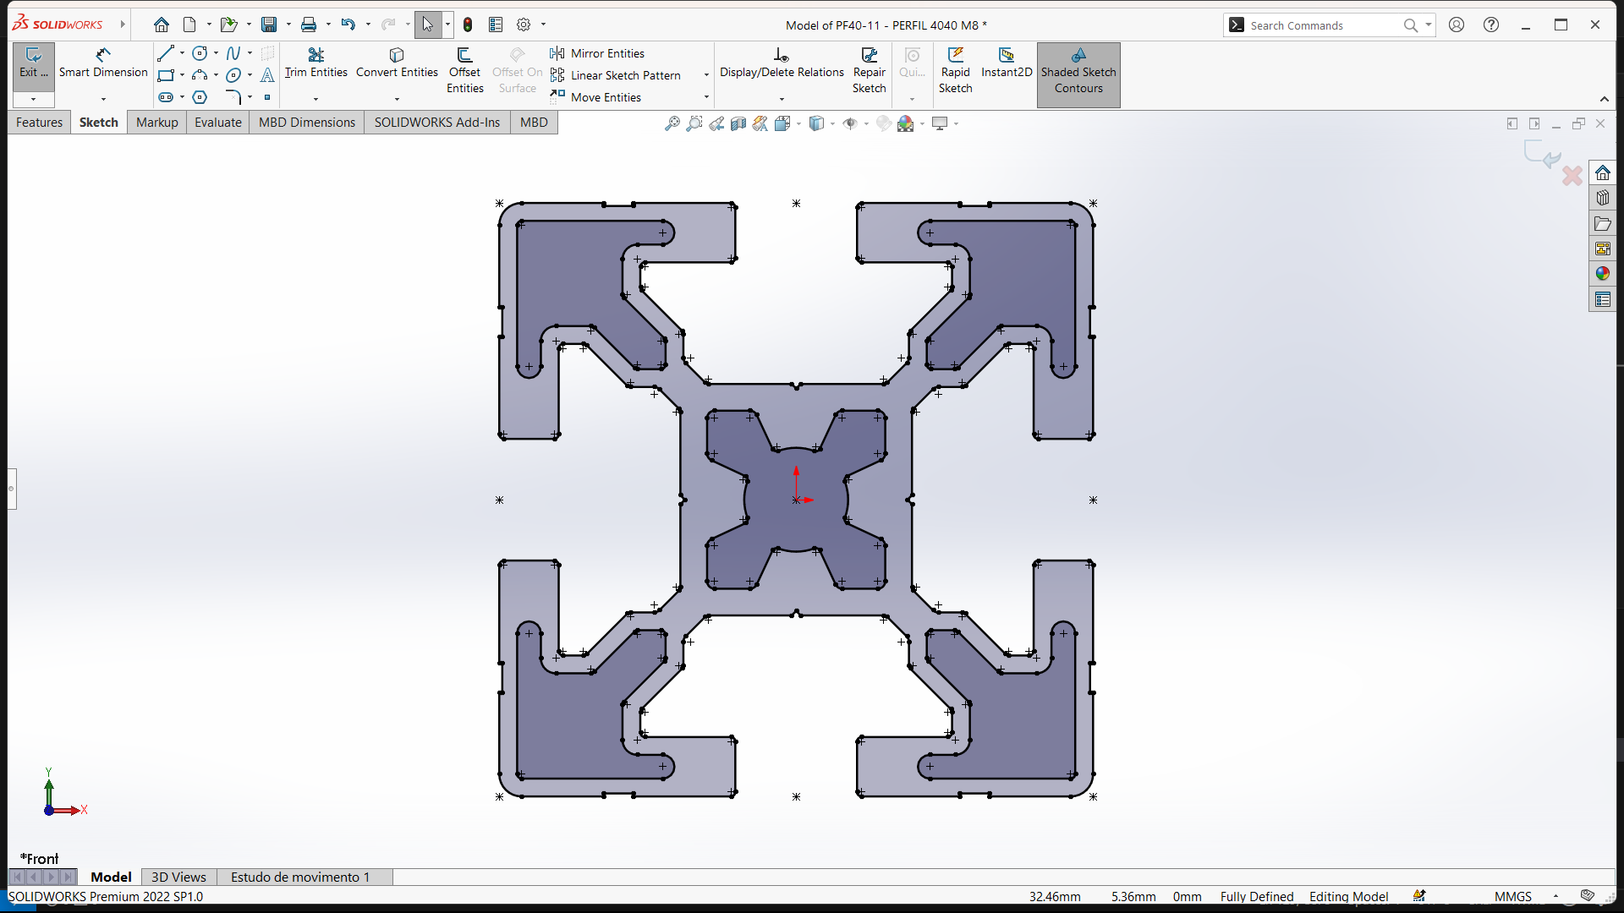Viewport: 1624px width, 913px height.
Task: Select the Polygon sketch tool
Action: pos(200,97)
